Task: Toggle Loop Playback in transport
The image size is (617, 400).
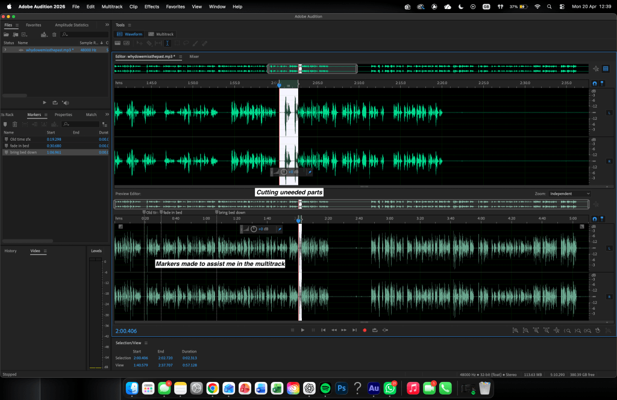Action: click(374, 330)
